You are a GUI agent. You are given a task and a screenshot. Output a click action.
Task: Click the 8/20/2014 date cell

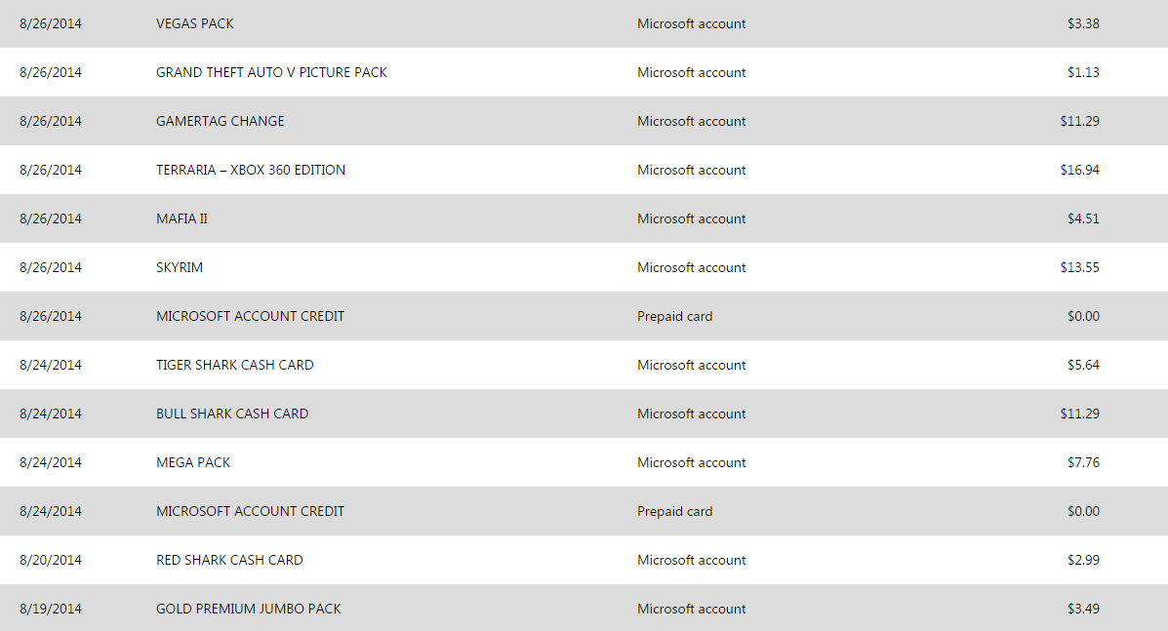coord(51,560)
